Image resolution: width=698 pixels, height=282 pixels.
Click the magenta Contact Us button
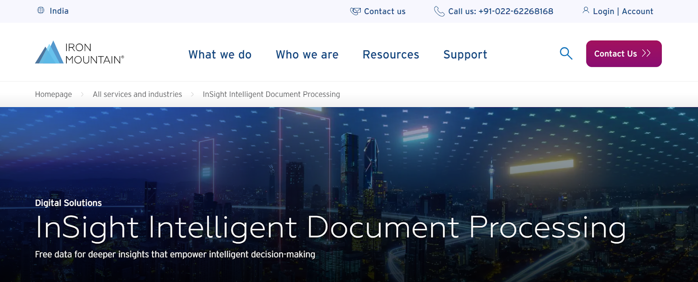(624, 54)
